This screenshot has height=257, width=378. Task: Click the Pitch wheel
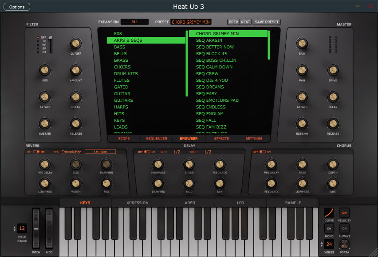[x=36, y=229]
